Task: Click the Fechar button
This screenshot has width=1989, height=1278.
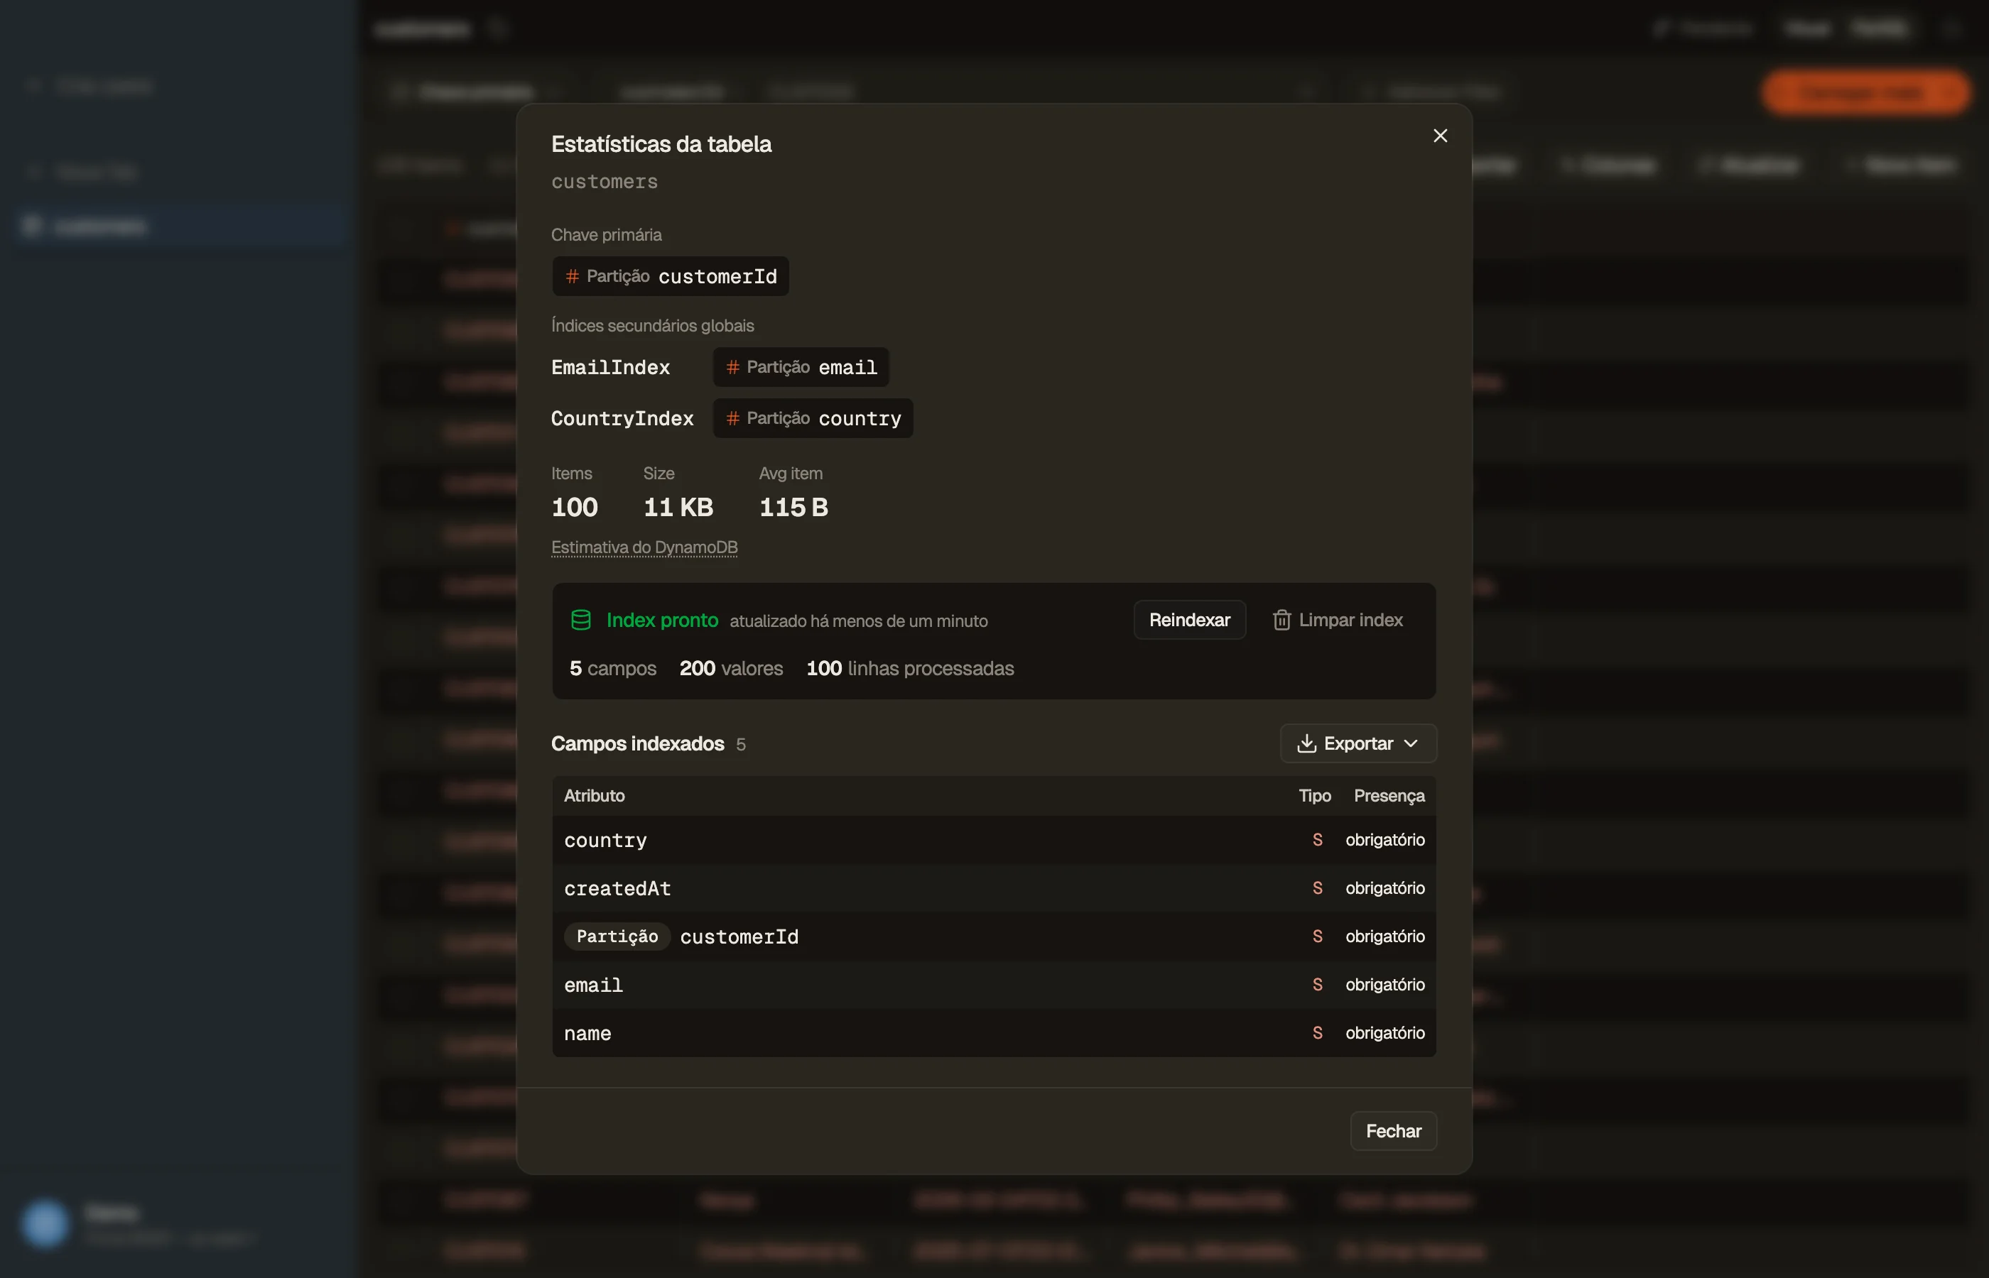Action: tap(1393, 1131)
